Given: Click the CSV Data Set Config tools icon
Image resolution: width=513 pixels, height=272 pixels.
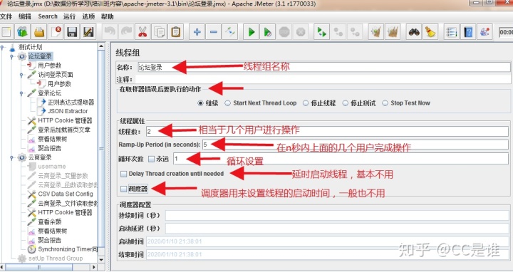Looking at the screenshot, I should 31,194.
